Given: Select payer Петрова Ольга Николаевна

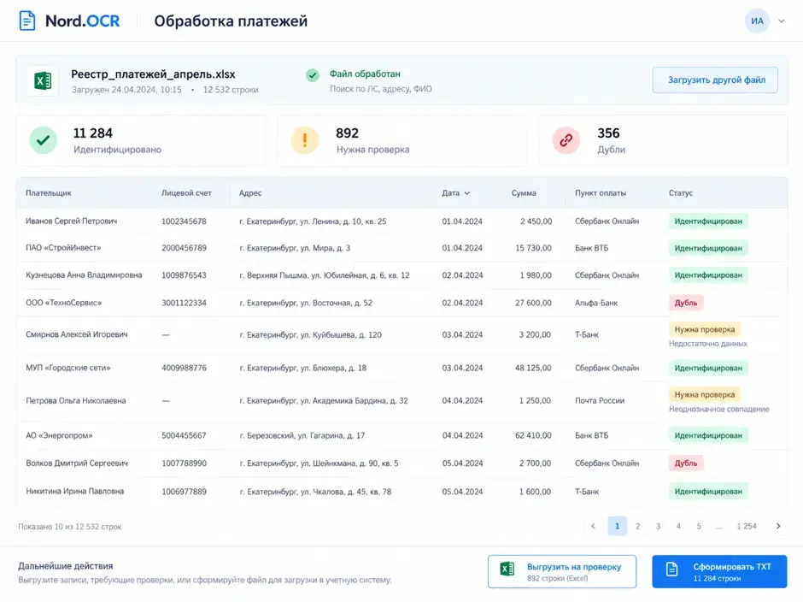Looking at the screenshot, I should pos(76,400).
